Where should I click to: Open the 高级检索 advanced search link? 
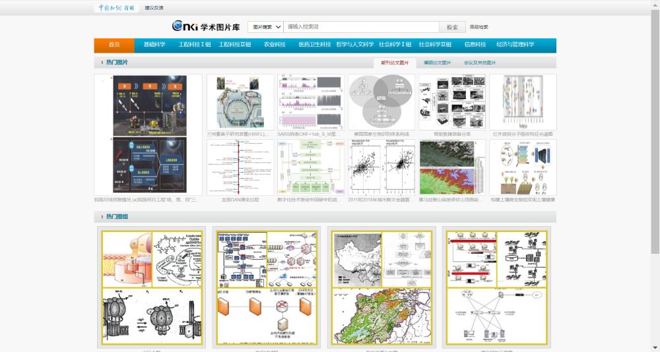(478, 27)
